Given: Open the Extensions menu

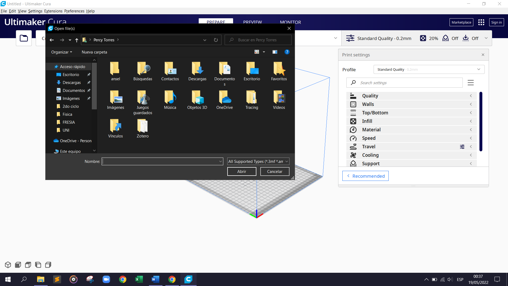Looking at the screenshot, I should [53, 11].
